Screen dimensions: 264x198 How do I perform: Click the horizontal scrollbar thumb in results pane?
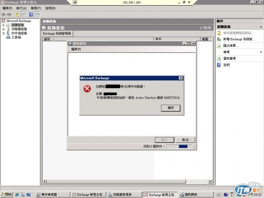(x=116, y=181)
